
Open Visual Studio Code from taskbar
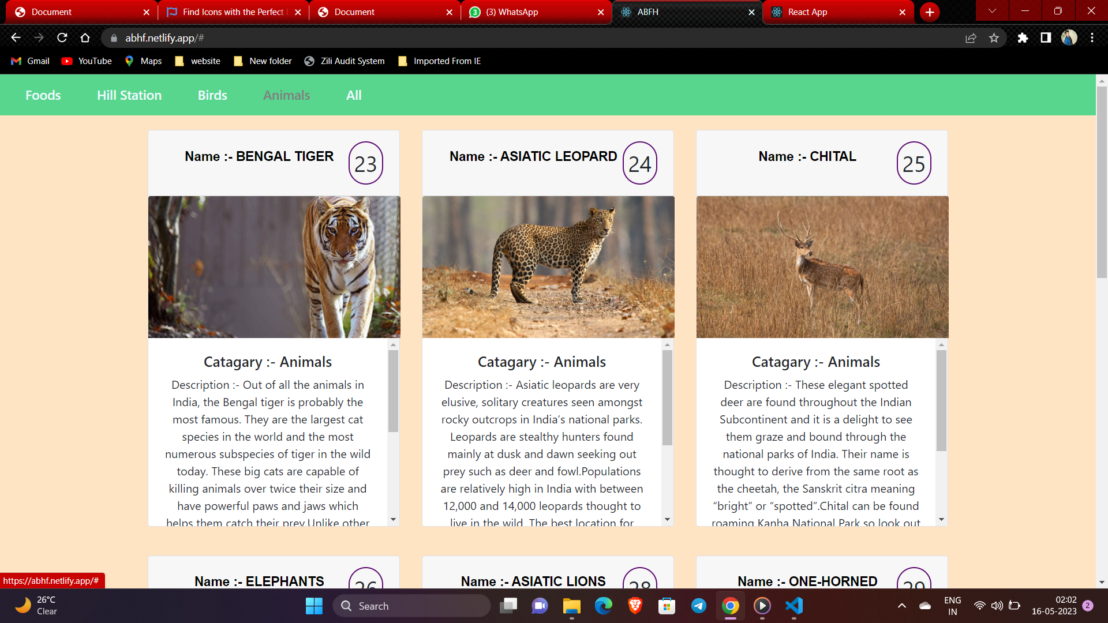click(794, 606)
